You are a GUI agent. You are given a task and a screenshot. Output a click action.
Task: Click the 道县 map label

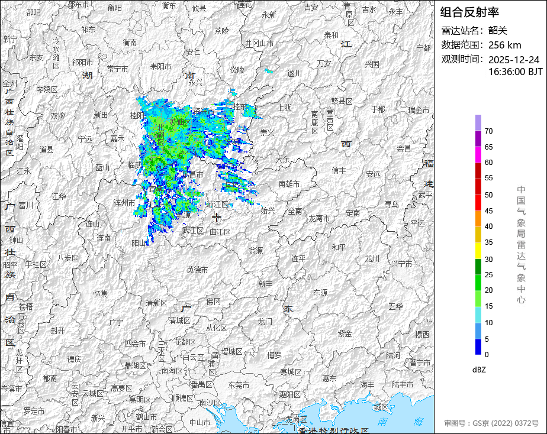pos(46,150)
